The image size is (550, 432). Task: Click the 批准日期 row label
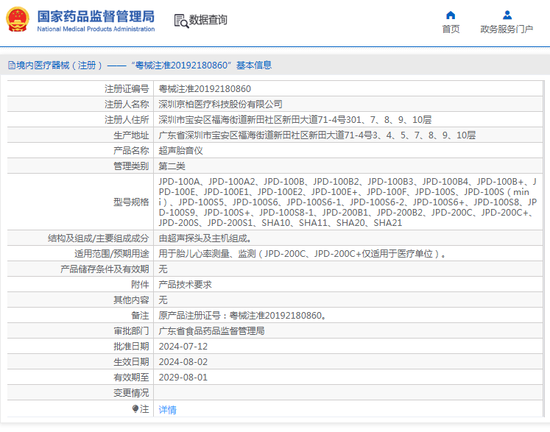pos(131,347)
